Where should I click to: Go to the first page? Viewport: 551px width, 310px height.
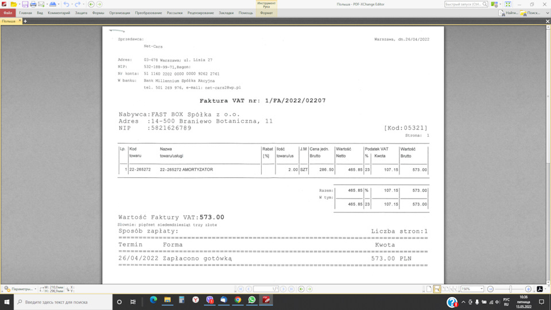click(x=240, y=289)
